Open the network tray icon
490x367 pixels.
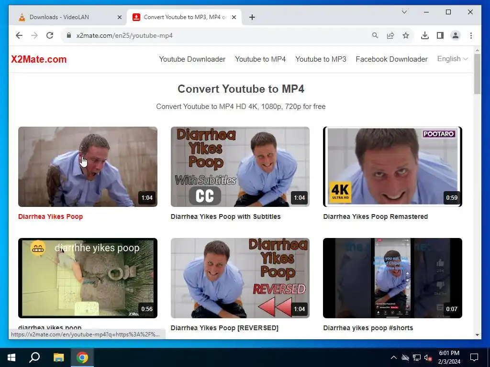point(417,357)
